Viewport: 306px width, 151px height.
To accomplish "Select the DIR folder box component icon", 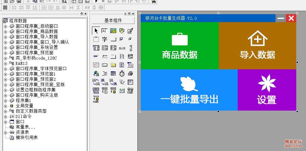I will click(113, 65).
